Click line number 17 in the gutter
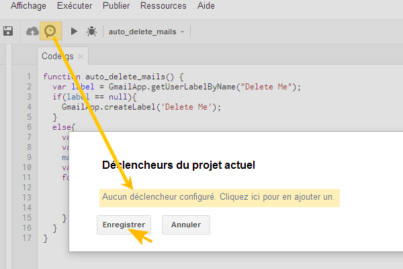This screenshot has height=269, width=403. 27,238
